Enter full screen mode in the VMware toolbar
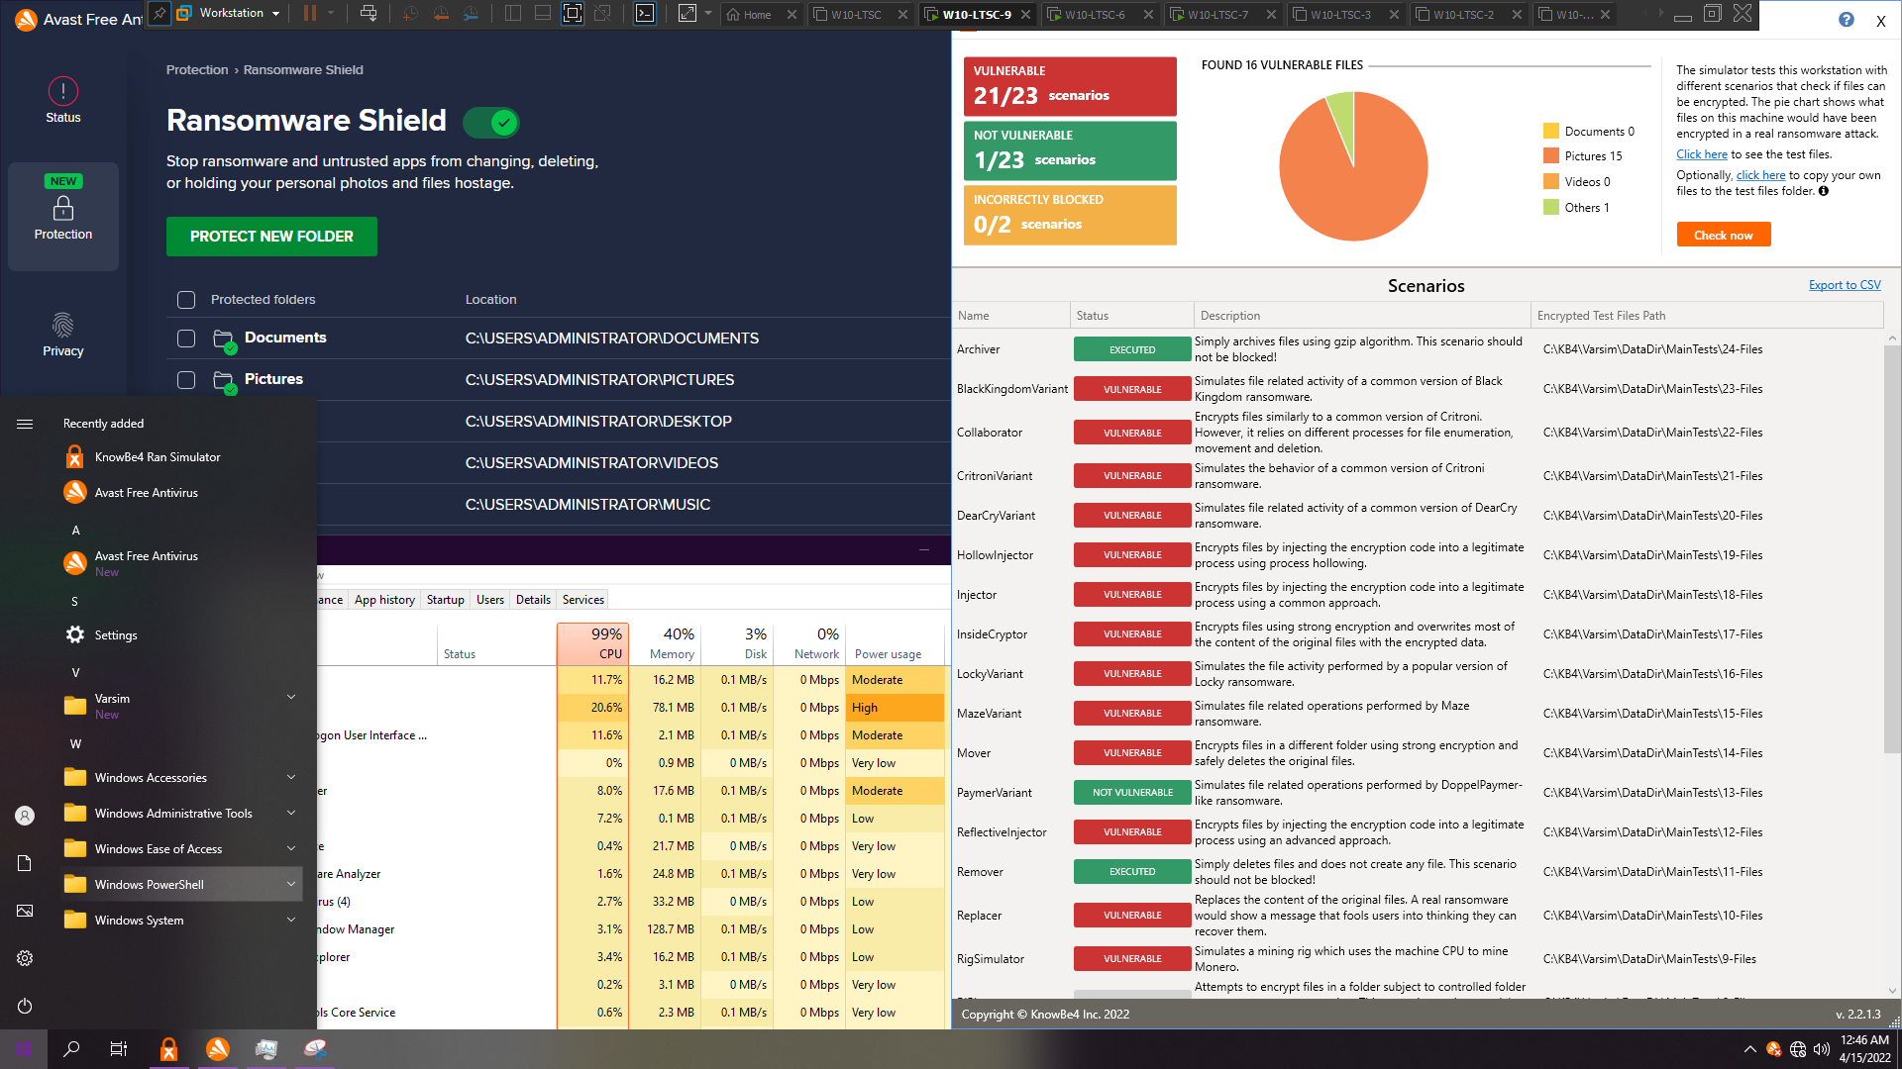Image resolution: width=1902 pixels, height=1069 pixels. [x=573, y=14]
